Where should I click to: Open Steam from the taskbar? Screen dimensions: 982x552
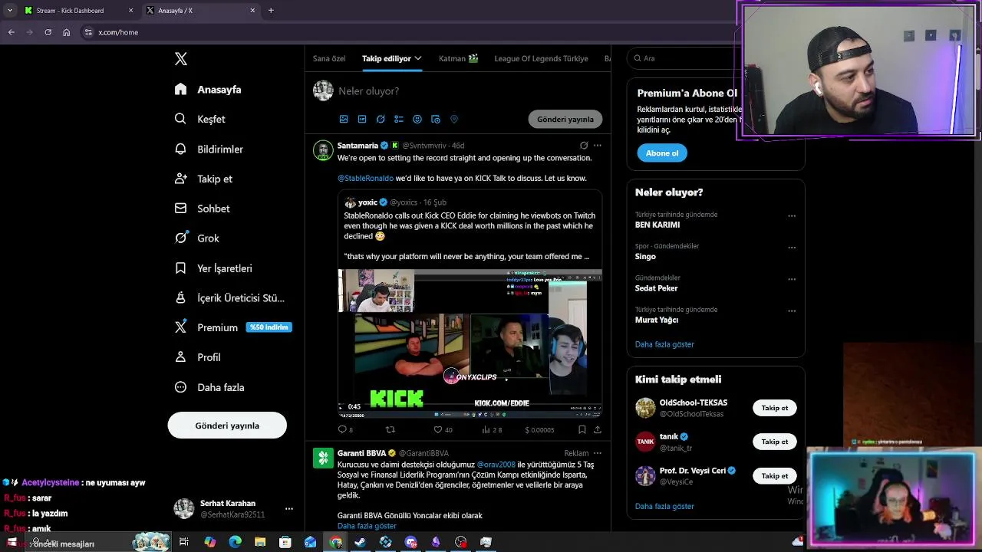361,542
